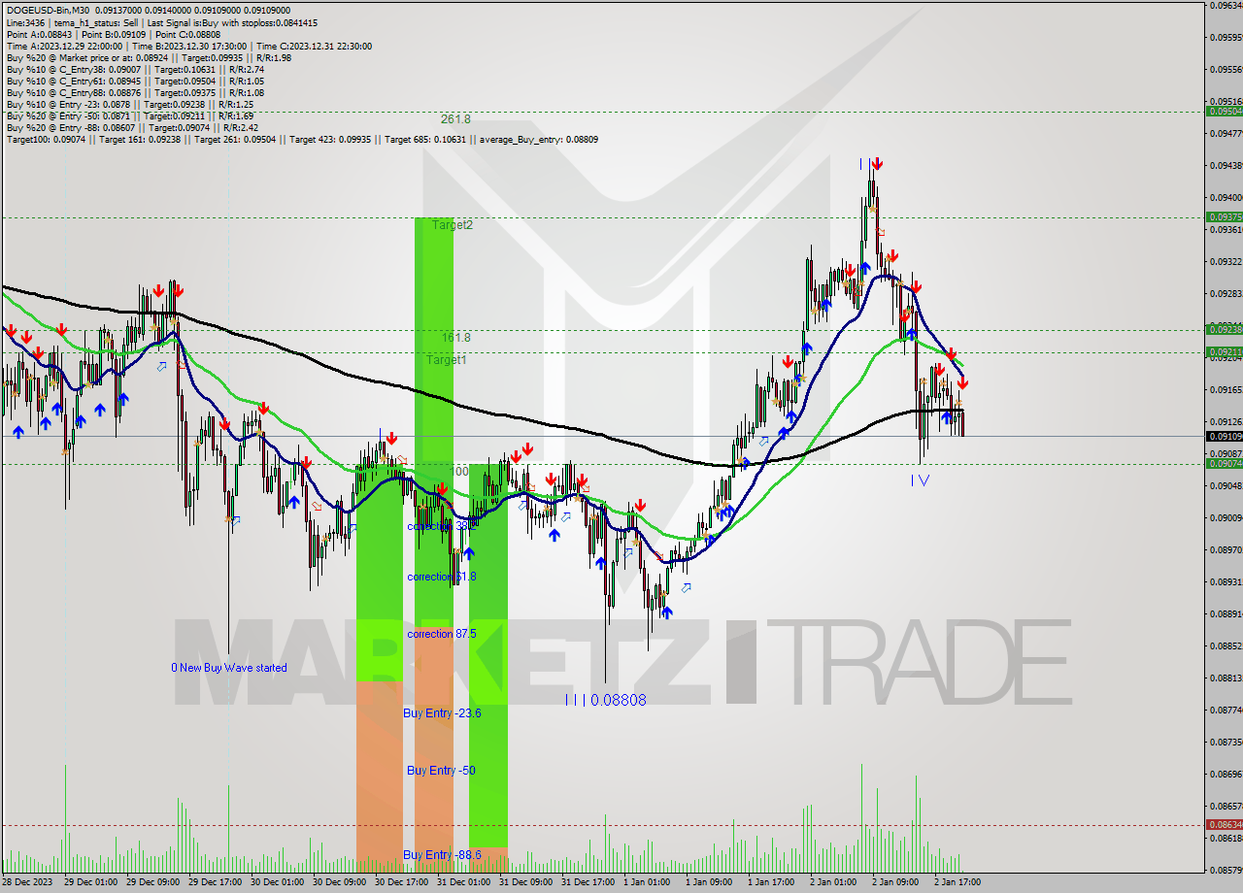Click the '2 Jan 09:00' time axis label
Screen dimensions: 1243x893
pyautogui.click(x=895, y=882)
